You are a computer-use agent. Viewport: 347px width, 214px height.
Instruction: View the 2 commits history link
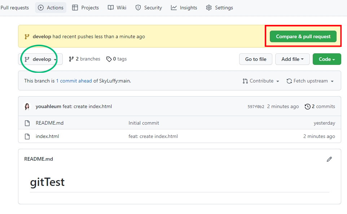(x=320, y=107)
